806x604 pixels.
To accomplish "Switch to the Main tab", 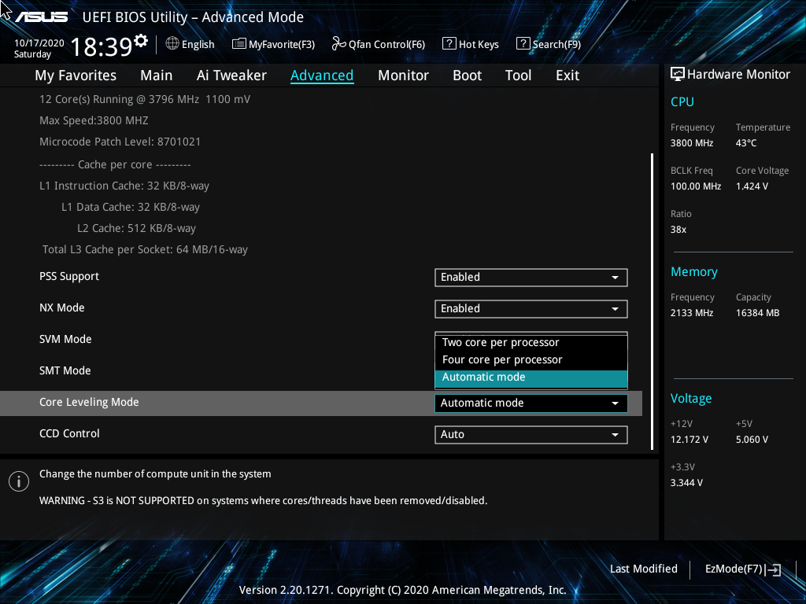I will pyautogui.click(x=157, y=75).
